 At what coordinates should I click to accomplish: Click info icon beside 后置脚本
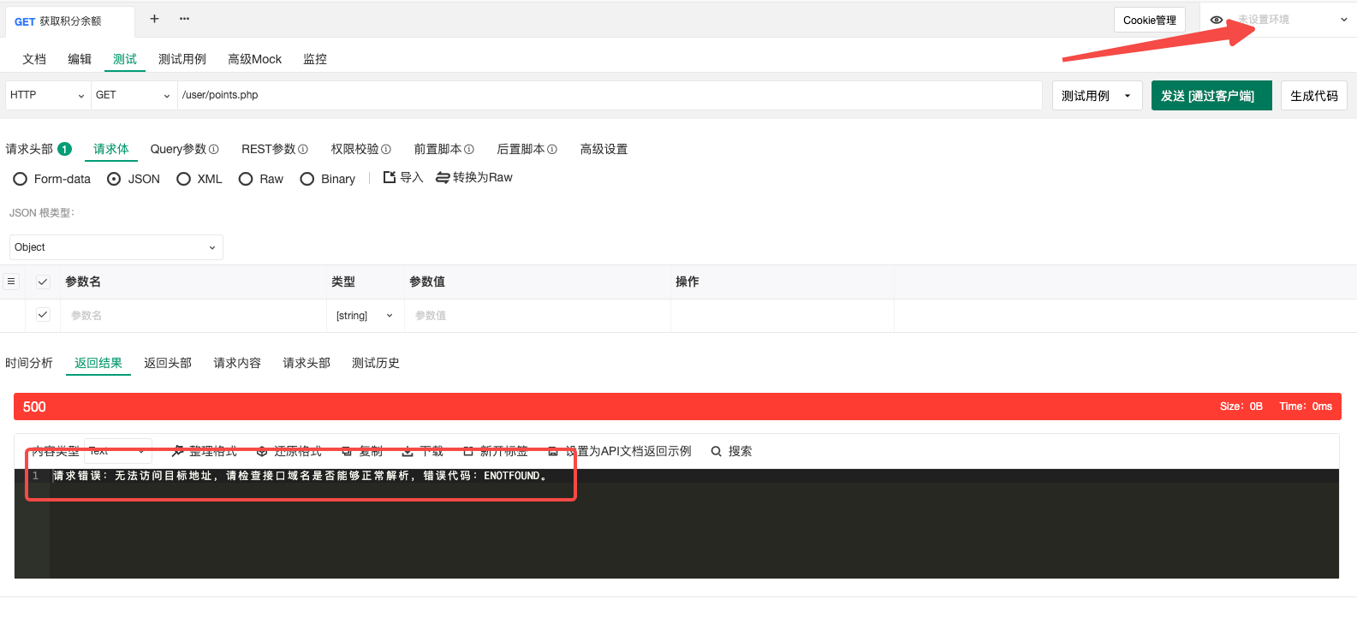[x=552, y=149]
